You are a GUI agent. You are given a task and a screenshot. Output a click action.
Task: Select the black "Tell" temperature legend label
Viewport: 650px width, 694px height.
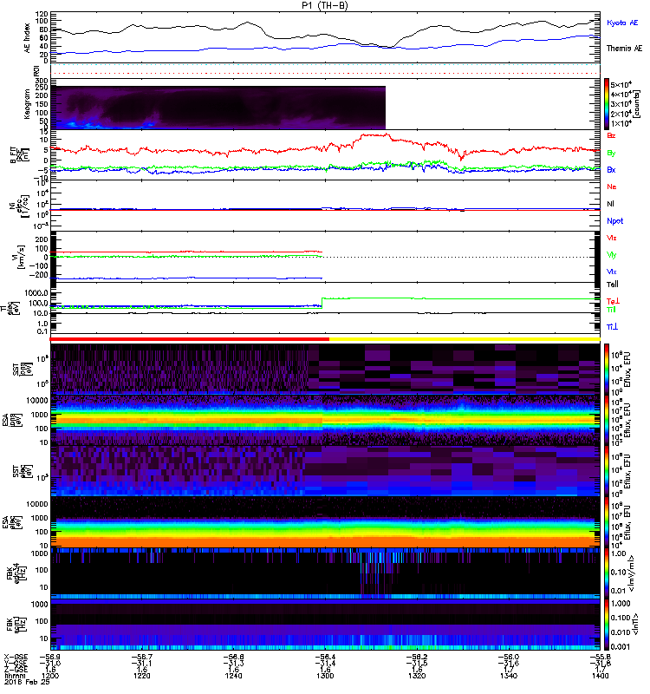point(613,285)
